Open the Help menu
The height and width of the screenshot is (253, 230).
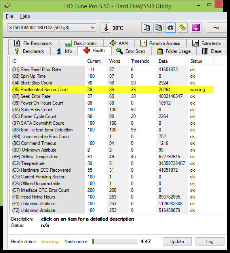(25, 16)
